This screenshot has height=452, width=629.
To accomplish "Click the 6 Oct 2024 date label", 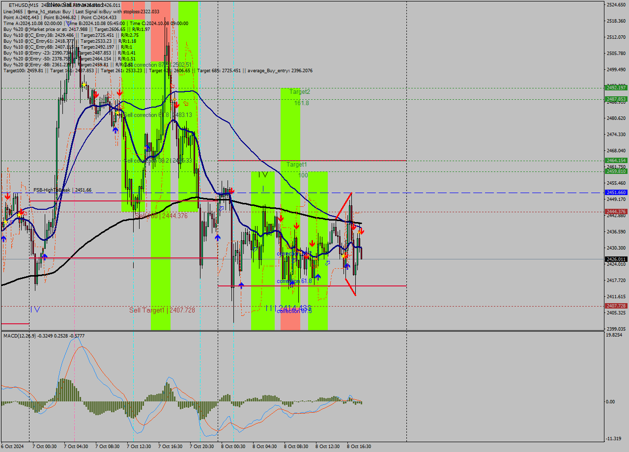I will tap(12, 447).
